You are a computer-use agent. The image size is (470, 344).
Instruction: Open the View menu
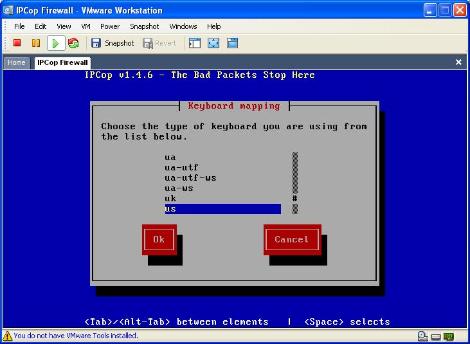tap(64, 26)
